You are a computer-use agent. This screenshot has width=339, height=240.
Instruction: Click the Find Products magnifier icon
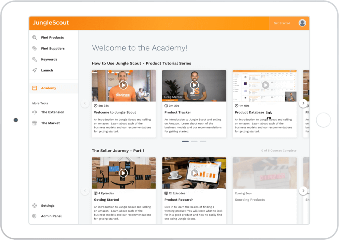coord(34,37)
